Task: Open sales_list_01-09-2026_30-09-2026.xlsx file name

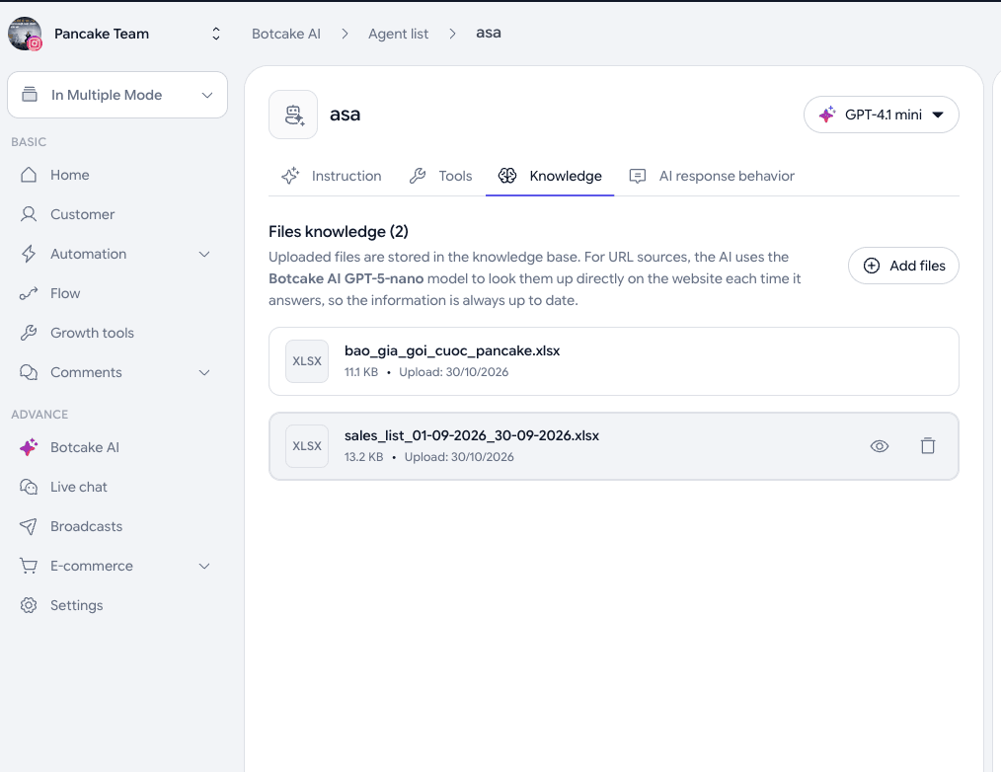Action: (x=472, y=435)
